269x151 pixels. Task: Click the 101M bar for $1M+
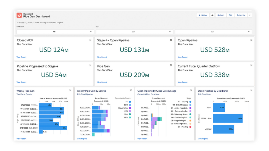coord(219,107)
